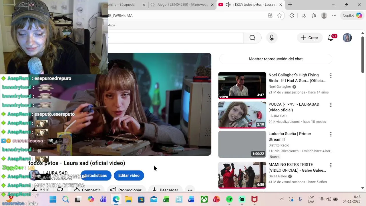Open File Explorer from the taskbar
This screenshot has height=206, width=366.
pyautogui.click(x=128, y=199)
